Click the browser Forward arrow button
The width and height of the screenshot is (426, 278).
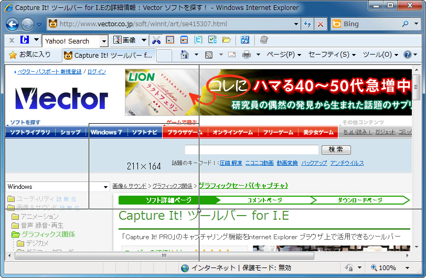(x=27, y=25)
